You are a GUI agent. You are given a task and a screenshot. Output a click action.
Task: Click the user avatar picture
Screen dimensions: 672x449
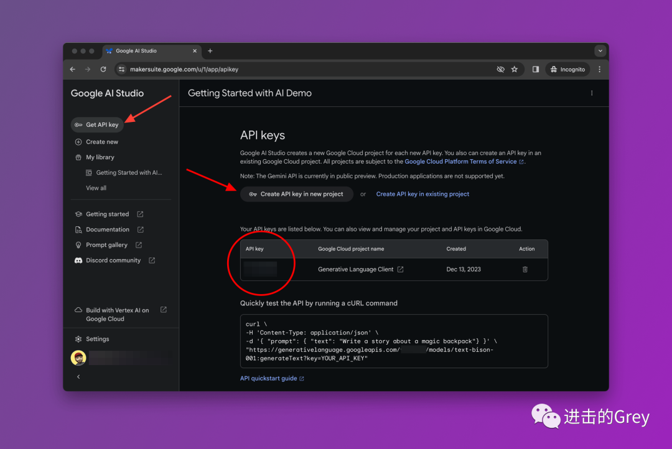pyautogui.click(x=78, y=358)
